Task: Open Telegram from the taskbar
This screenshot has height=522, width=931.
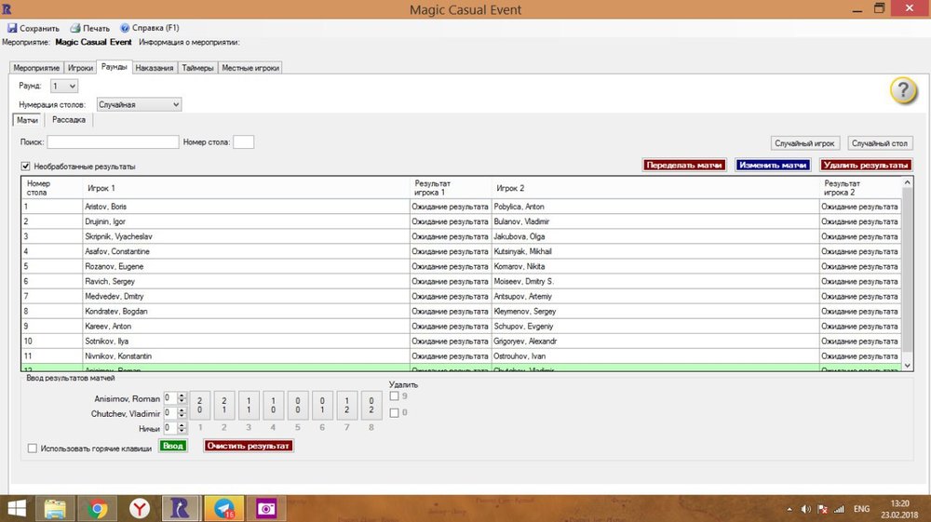Action: (223, 508)
